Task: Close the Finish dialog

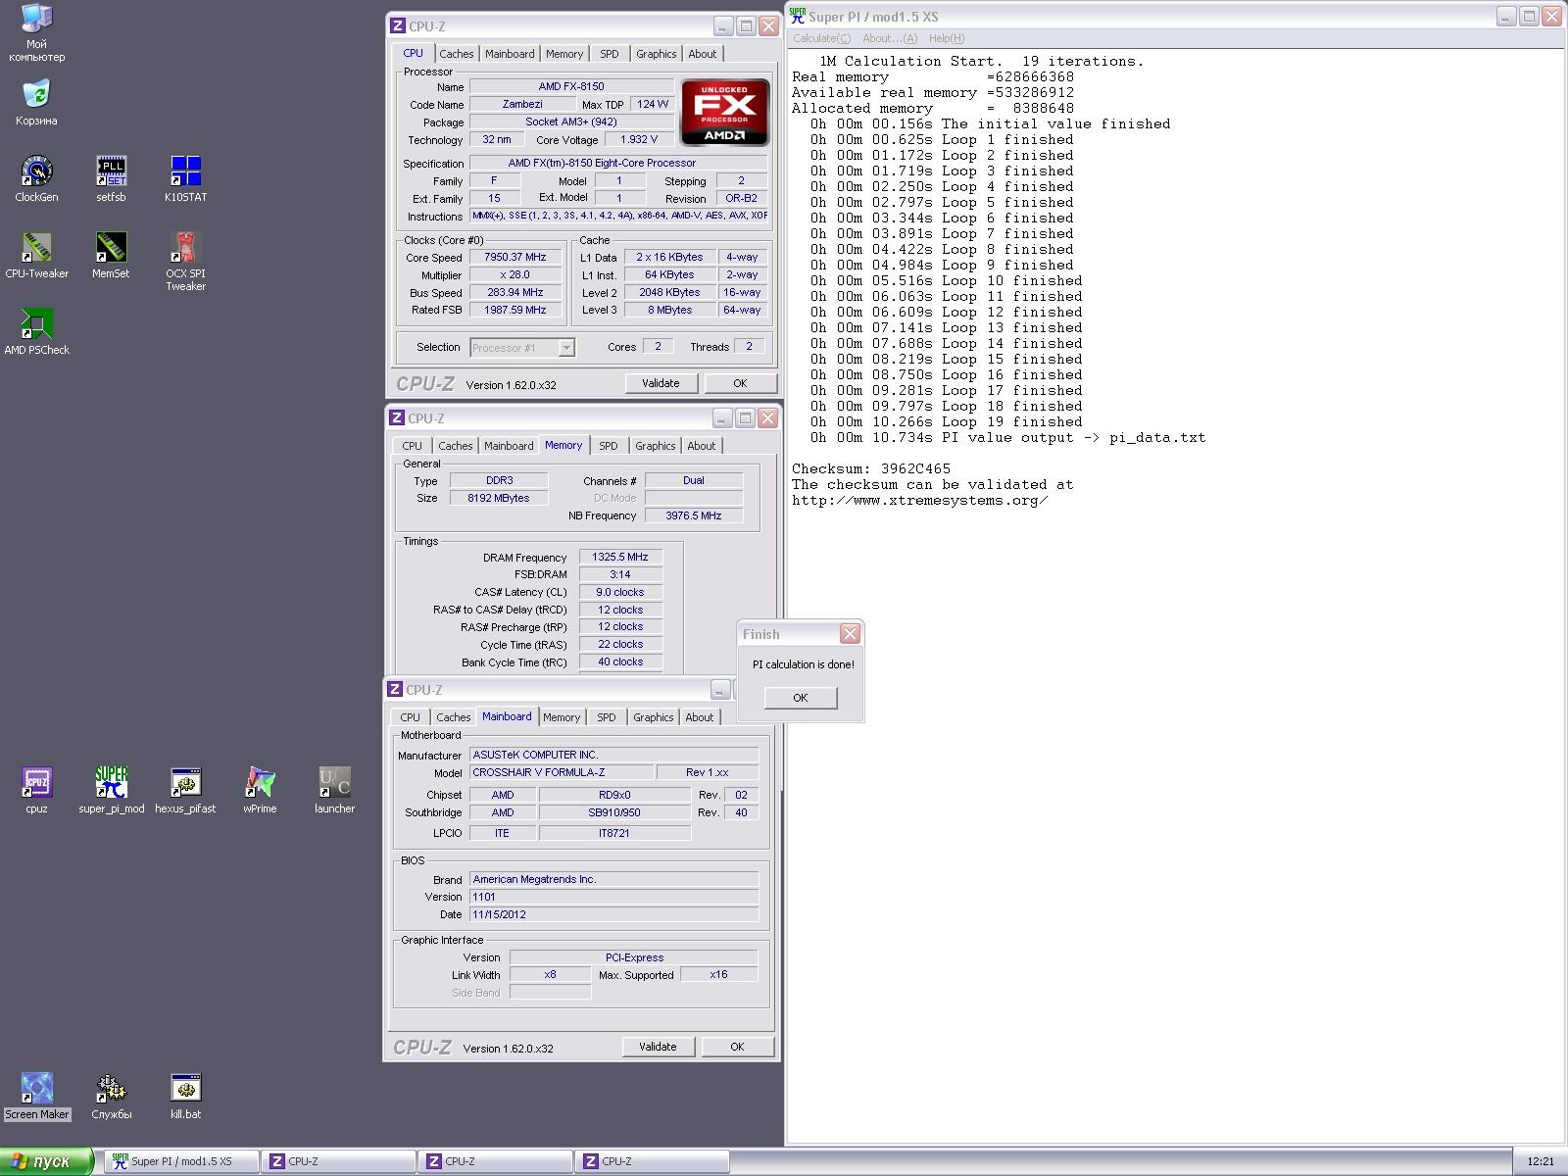Action: click(x=850, y=634)
